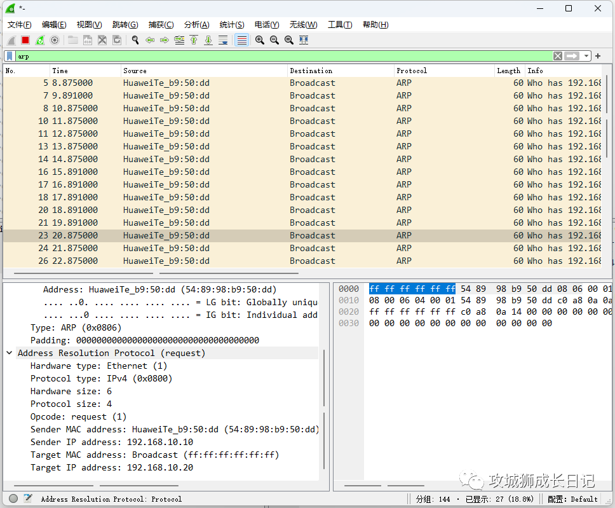Viewport: 615px width, 508px height.
Task: Open display filter history dropdown
Action: tap(586, 56)
